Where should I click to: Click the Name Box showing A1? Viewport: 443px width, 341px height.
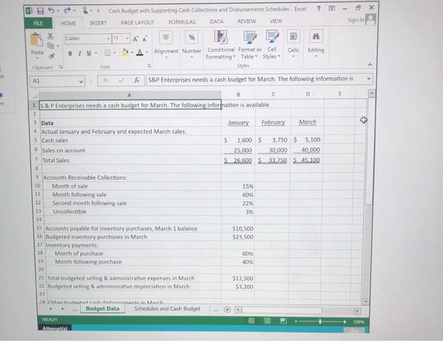[x=54, y=81]
